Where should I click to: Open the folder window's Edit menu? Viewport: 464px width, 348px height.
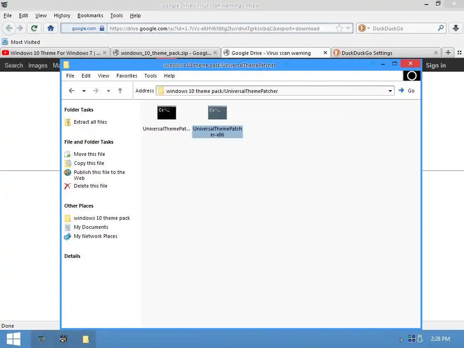click(x=86, y=76)
